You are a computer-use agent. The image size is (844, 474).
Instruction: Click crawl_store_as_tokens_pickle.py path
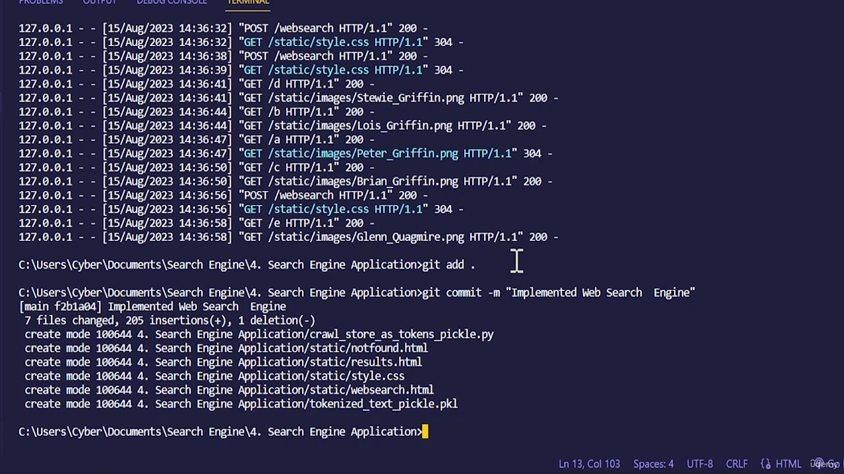402,334
